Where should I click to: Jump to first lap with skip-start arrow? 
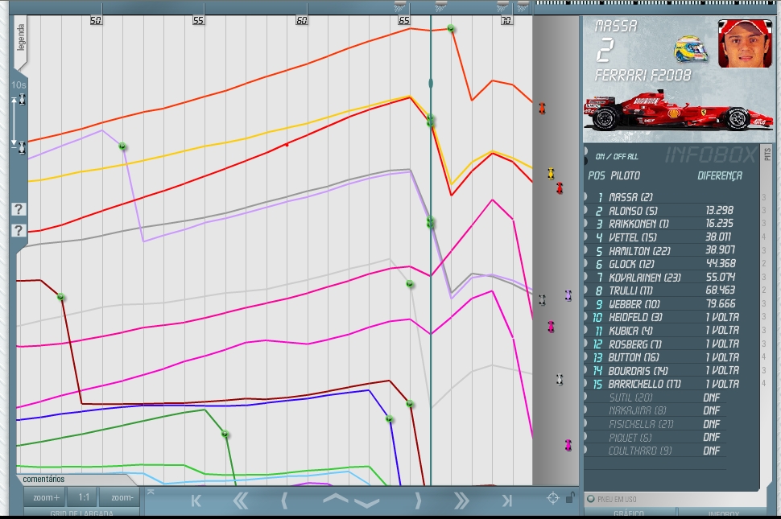click(x=196, y=500)
